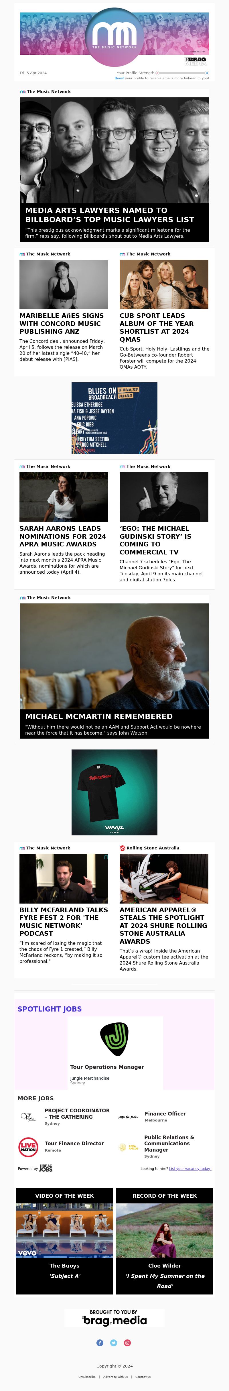Open 'List your vacancy today!' link
Image resolution: width=229 pixels, height=1391 pixels.
[190, 1168]
